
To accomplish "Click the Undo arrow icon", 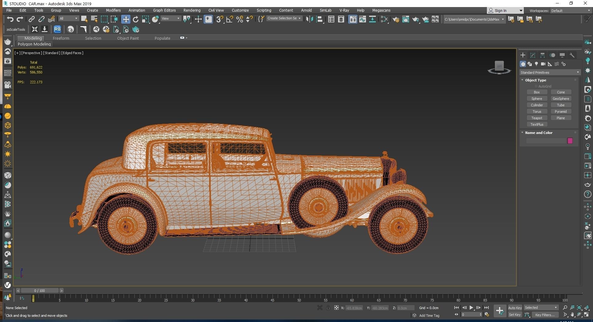I will click(x=10, y=19).
